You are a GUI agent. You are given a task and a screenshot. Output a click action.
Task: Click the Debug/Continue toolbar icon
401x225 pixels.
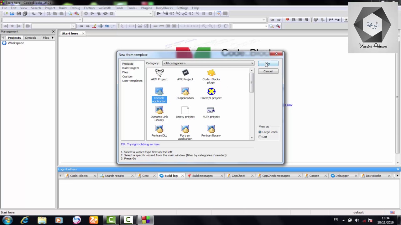pyautogui.click(x=159, y=13)
